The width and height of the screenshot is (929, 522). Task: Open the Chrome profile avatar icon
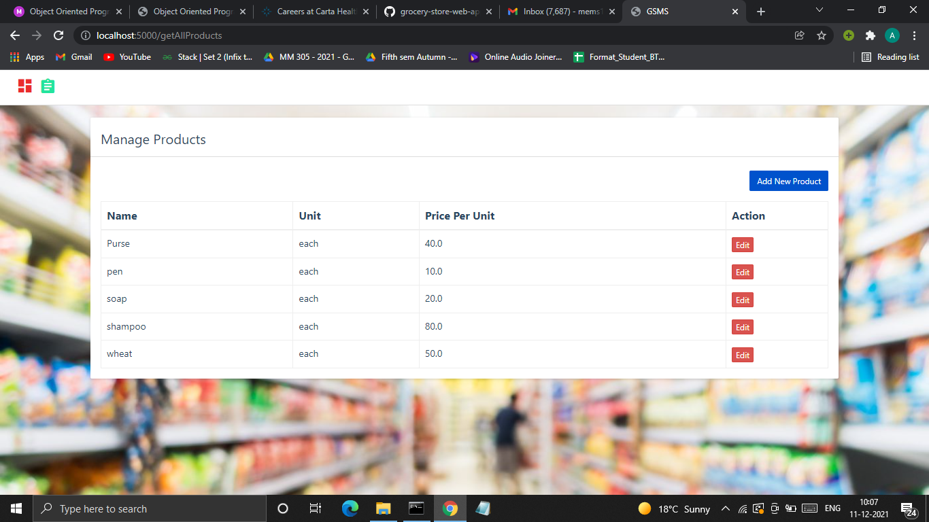click(893, 35)
